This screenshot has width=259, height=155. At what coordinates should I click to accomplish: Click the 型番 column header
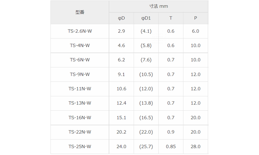click(x=80, y=12)
